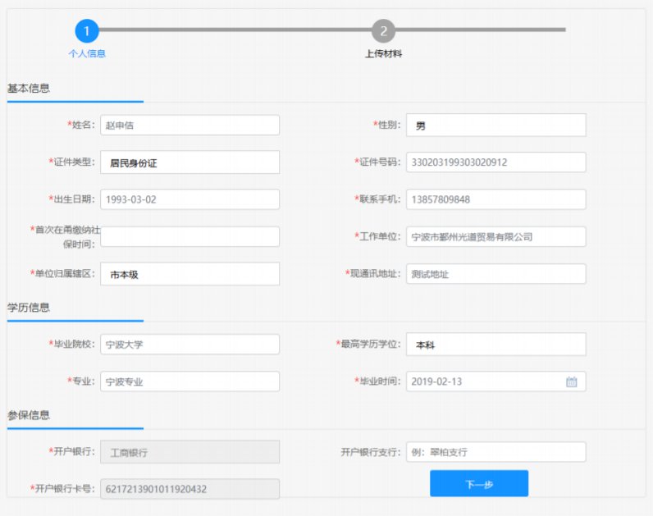Select the 出生日期 date field
Image resolution: width=653 pixels, height=516 pixels.
tap(190, 199)
